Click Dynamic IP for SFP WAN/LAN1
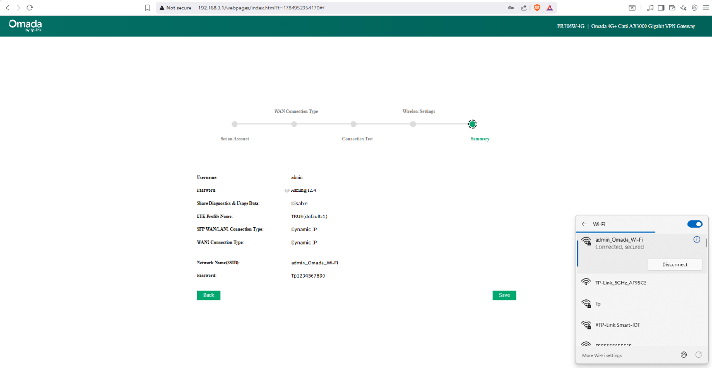The width and height of the screenshot is (712, 368). click(304, 229)
